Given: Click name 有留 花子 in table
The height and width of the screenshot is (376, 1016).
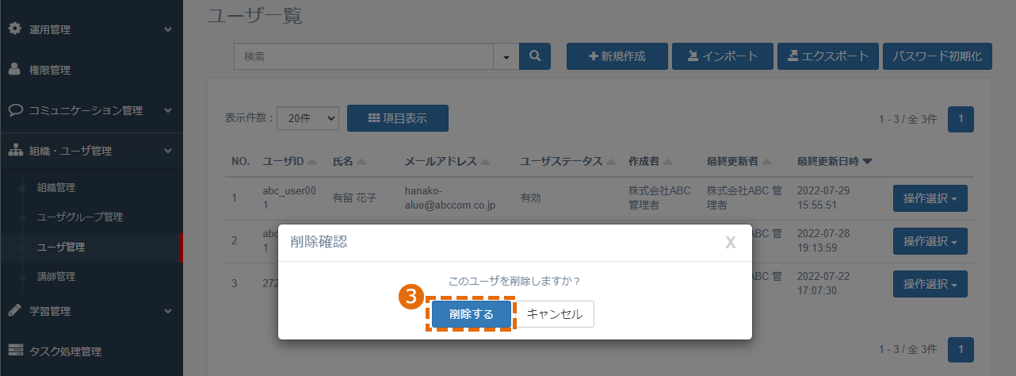Looking at the screenshot, I should click(353, 198).
